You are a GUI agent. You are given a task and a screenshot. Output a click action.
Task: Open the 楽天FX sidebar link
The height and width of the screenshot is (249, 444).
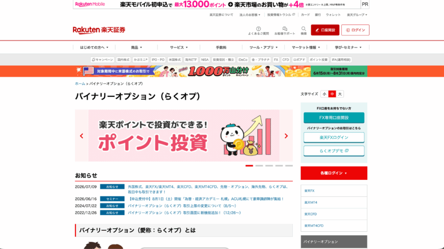[x=334, y=191]
